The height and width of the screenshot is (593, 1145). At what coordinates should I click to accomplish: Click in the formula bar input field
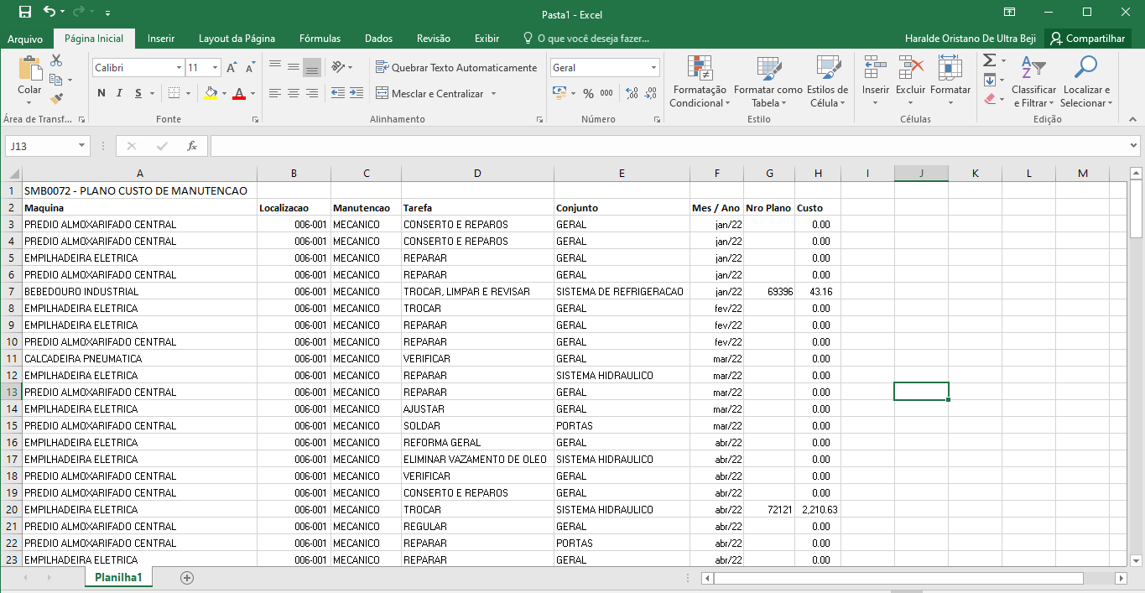(669, 146)
